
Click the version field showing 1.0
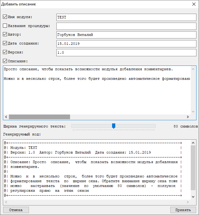click(x=126, y=52)
